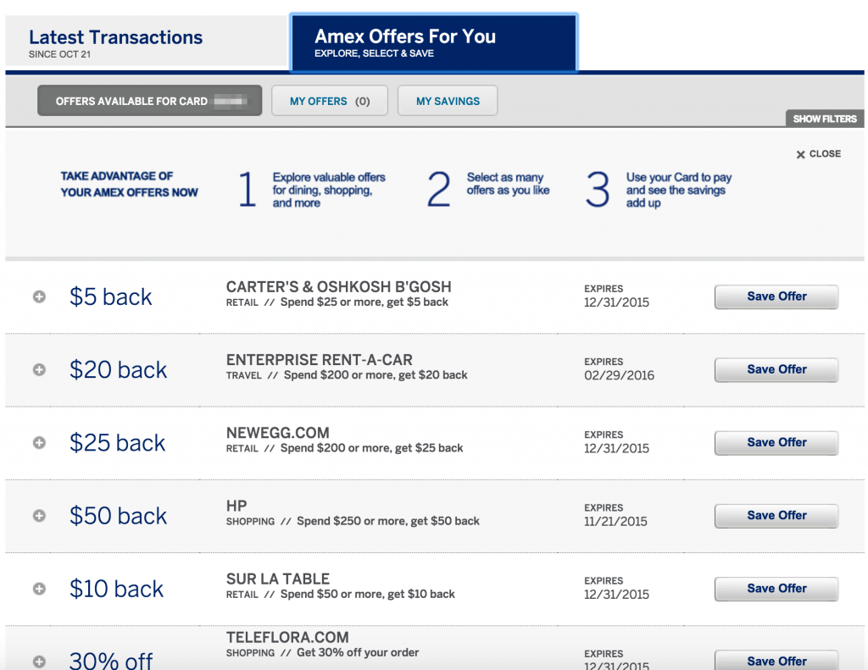Expand the Sur La Table offer details
The height and width of the screenshot is (670, 868).
point(38,587)
